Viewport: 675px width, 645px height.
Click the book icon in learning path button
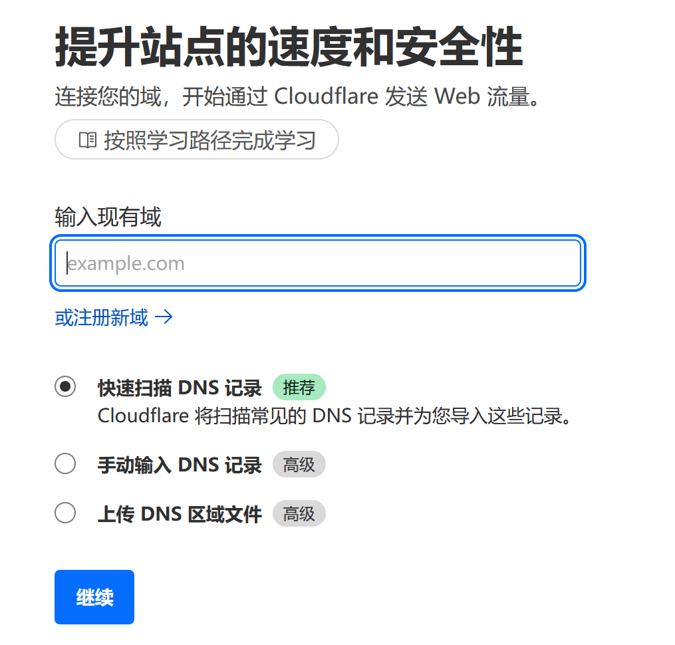(88, 140)
